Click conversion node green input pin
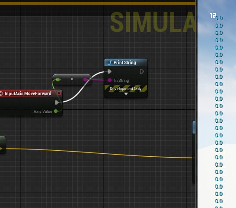 pos(58,80)
